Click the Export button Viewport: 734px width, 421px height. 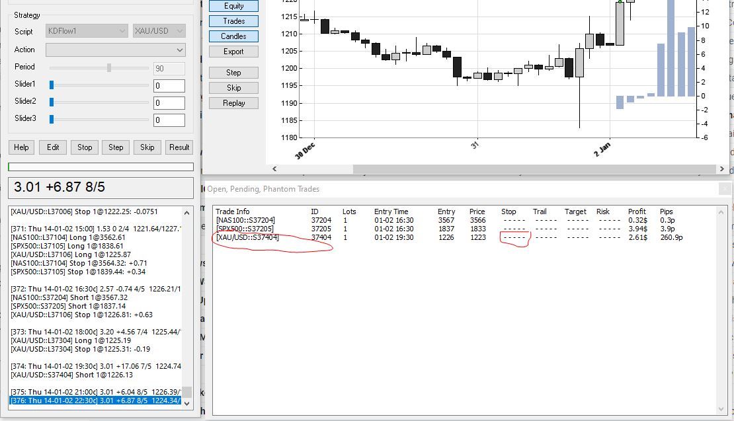(233, 52)
